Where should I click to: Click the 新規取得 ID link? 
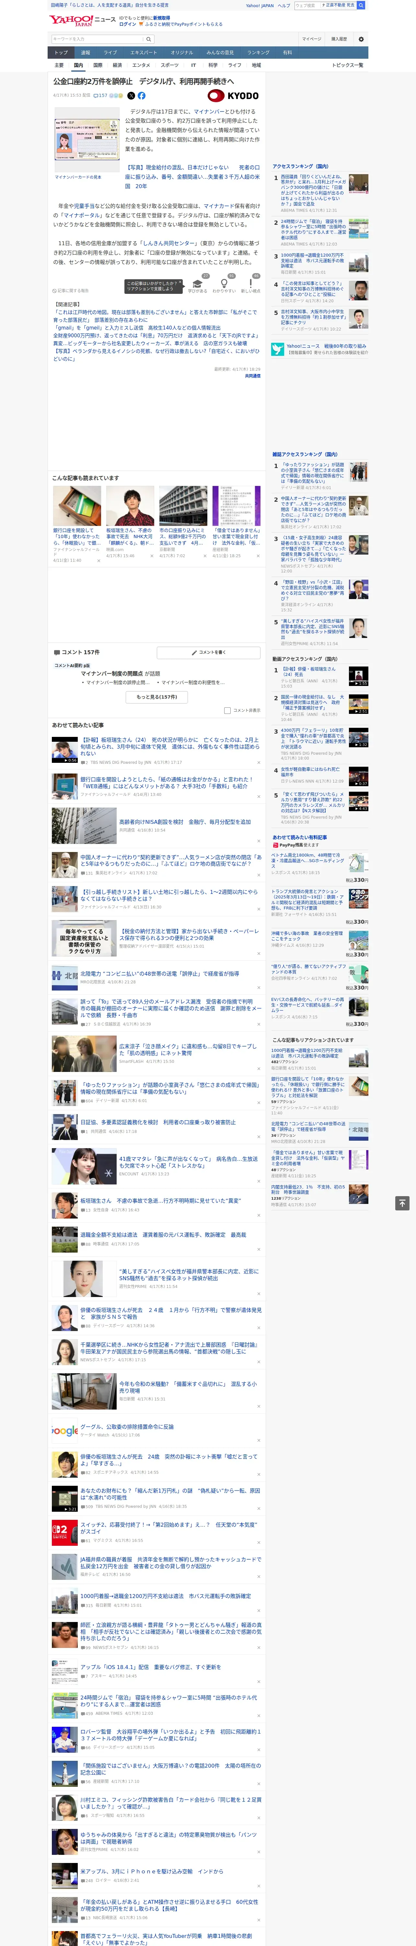pyautogui.click(x=162, y=18)
